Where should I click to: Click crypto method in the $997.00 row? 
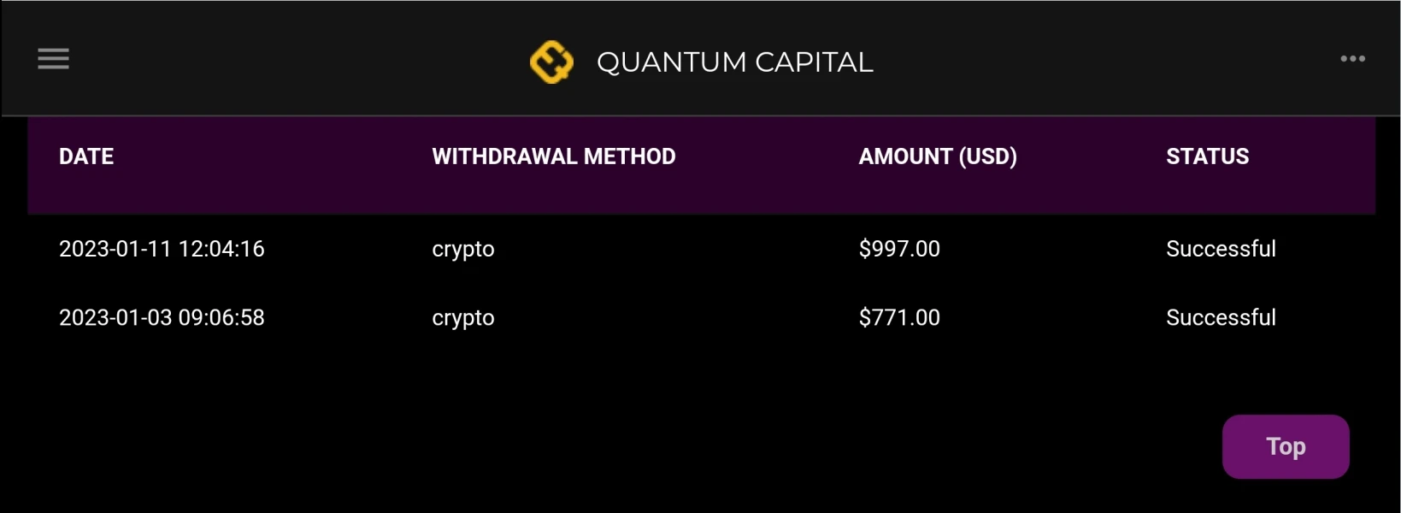tap(462, 250)
